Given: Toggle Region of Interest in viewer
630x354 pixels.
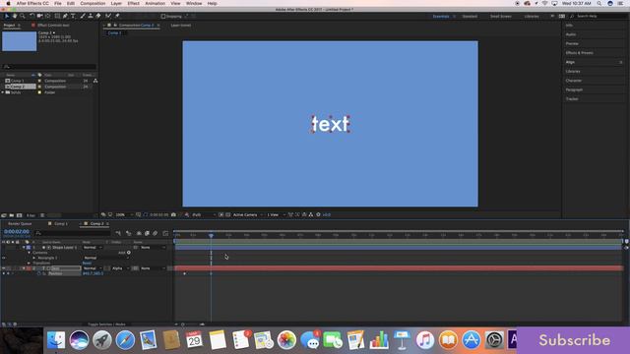Looking at the screenshot, I should pos(220,214).
